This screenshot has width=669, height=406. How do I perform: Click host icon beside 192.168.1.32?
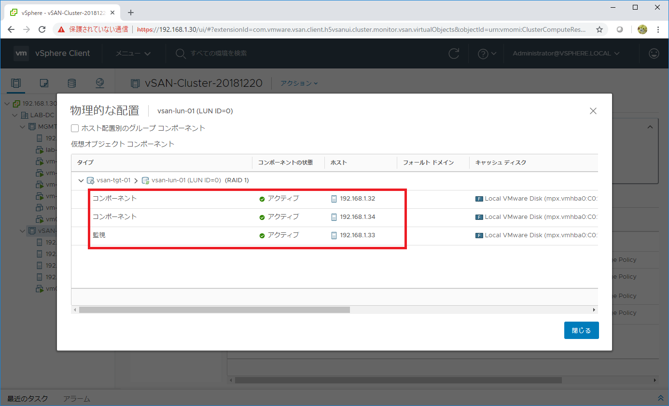(334, 199)
